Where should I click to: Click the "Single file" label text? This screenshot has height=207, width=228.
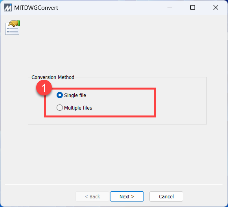click(x=75, y=95)
